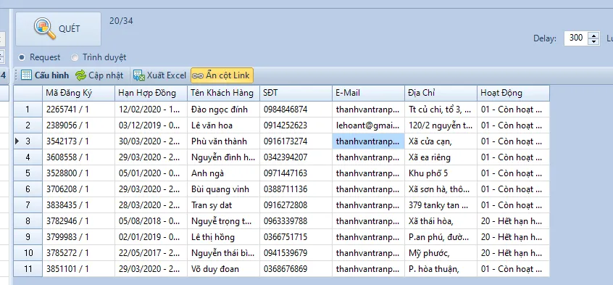The image size is (613, 285).
Task: Click phone cell 0963339788
Action: 296,221
